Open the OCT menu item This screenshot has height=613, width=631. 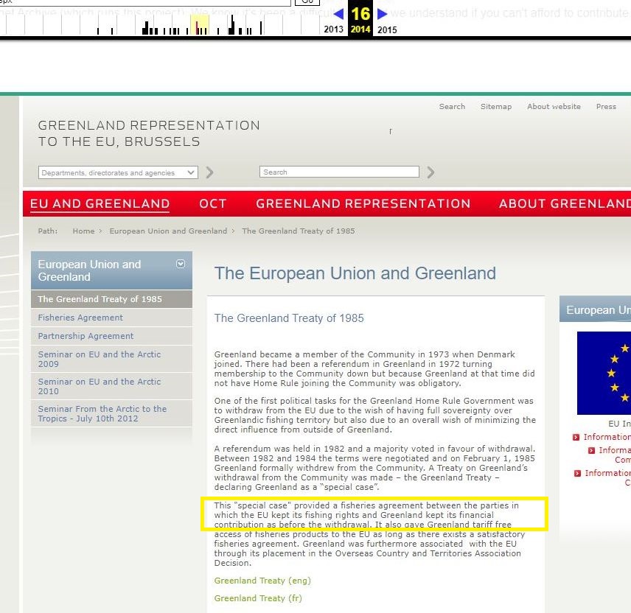(x=213, y=204)
